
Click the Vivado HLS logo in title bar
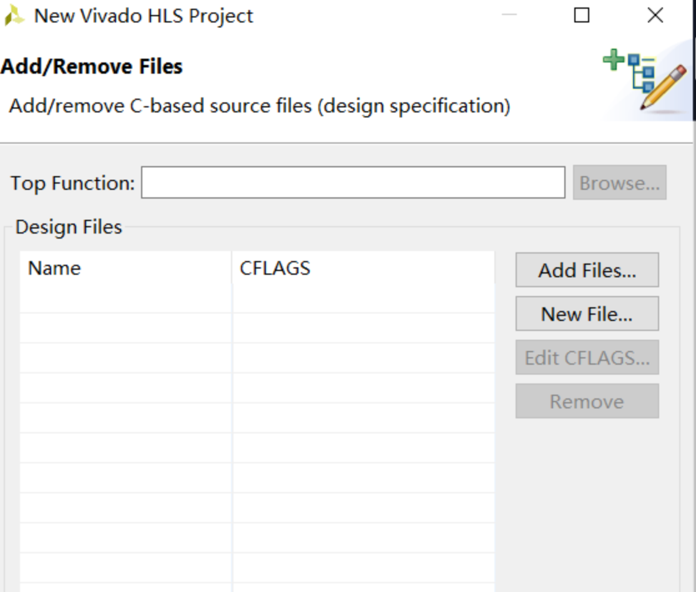click(14, 16)
